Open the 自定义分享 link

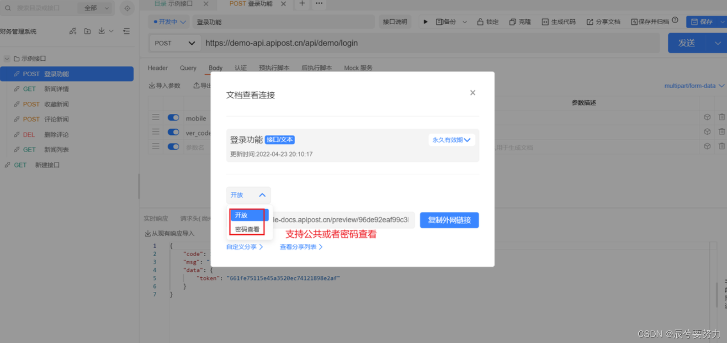[244, 247]
